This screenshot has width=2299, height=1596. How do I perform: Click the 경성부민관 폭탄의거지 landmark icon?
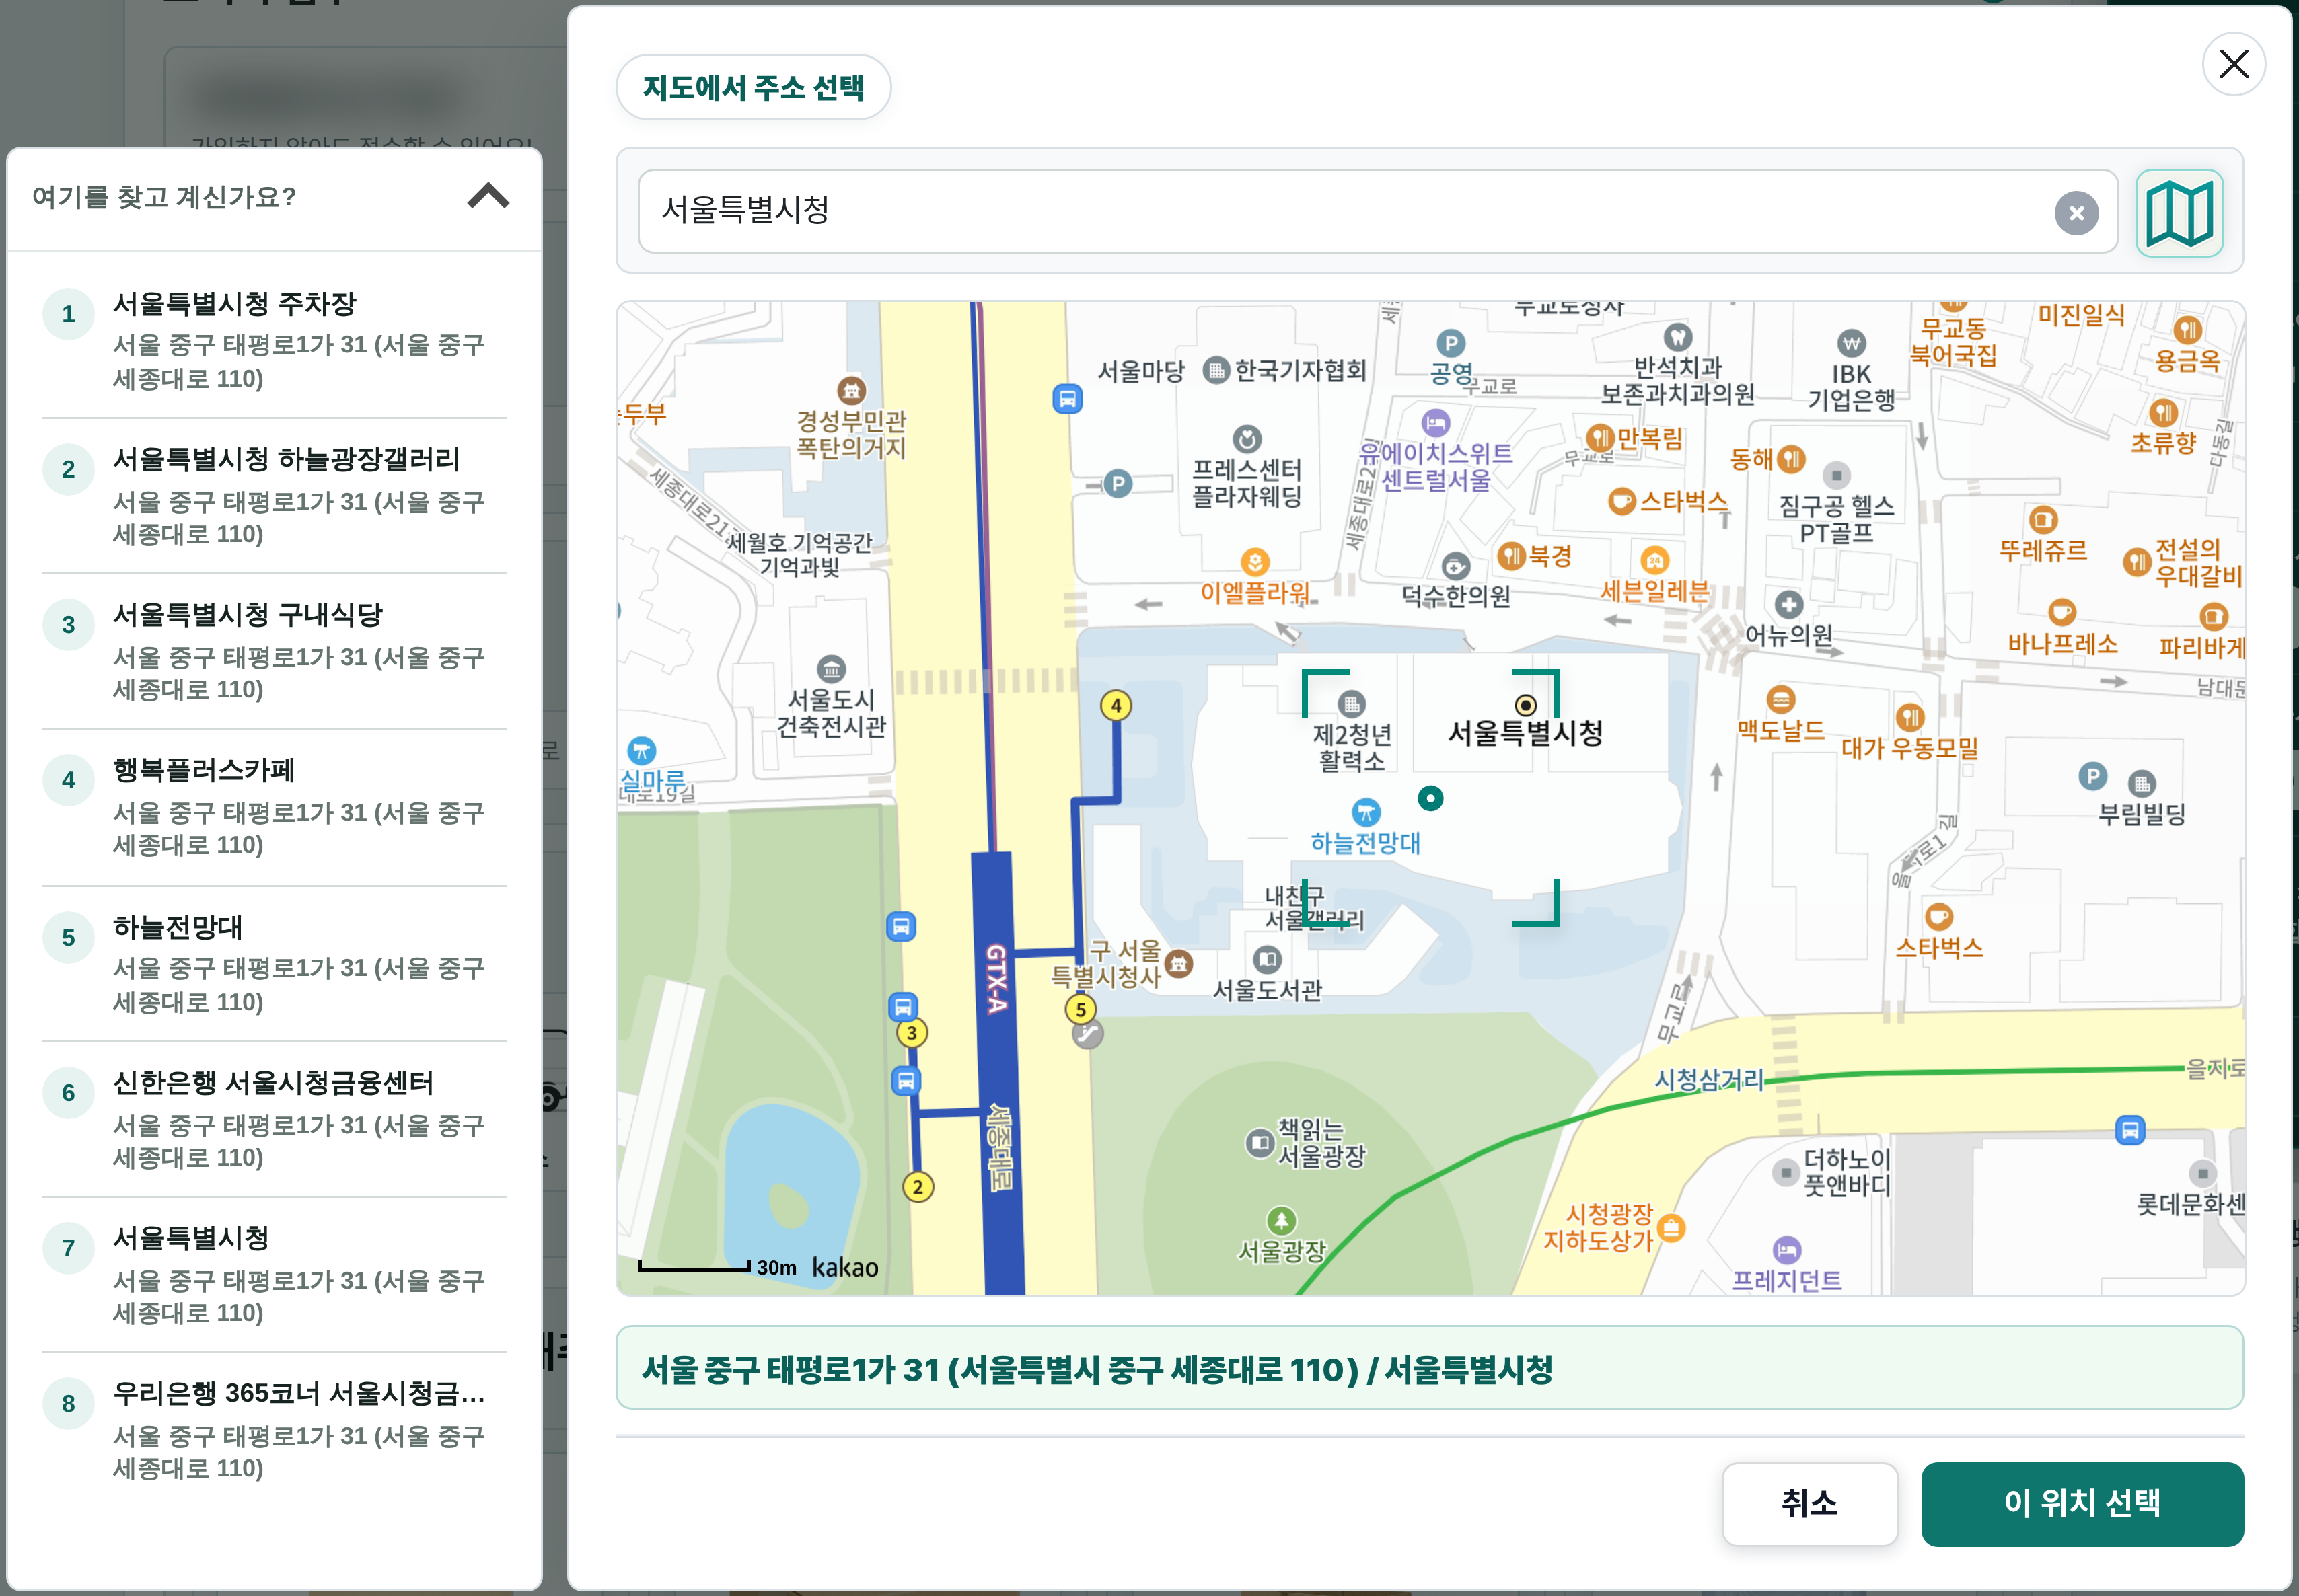click(850, 390)
